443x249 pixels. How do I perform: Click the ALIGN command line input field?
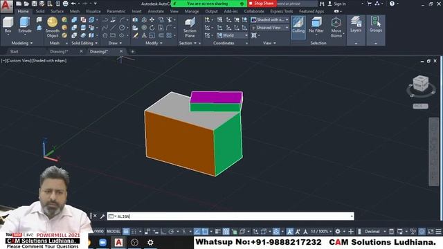230,216
